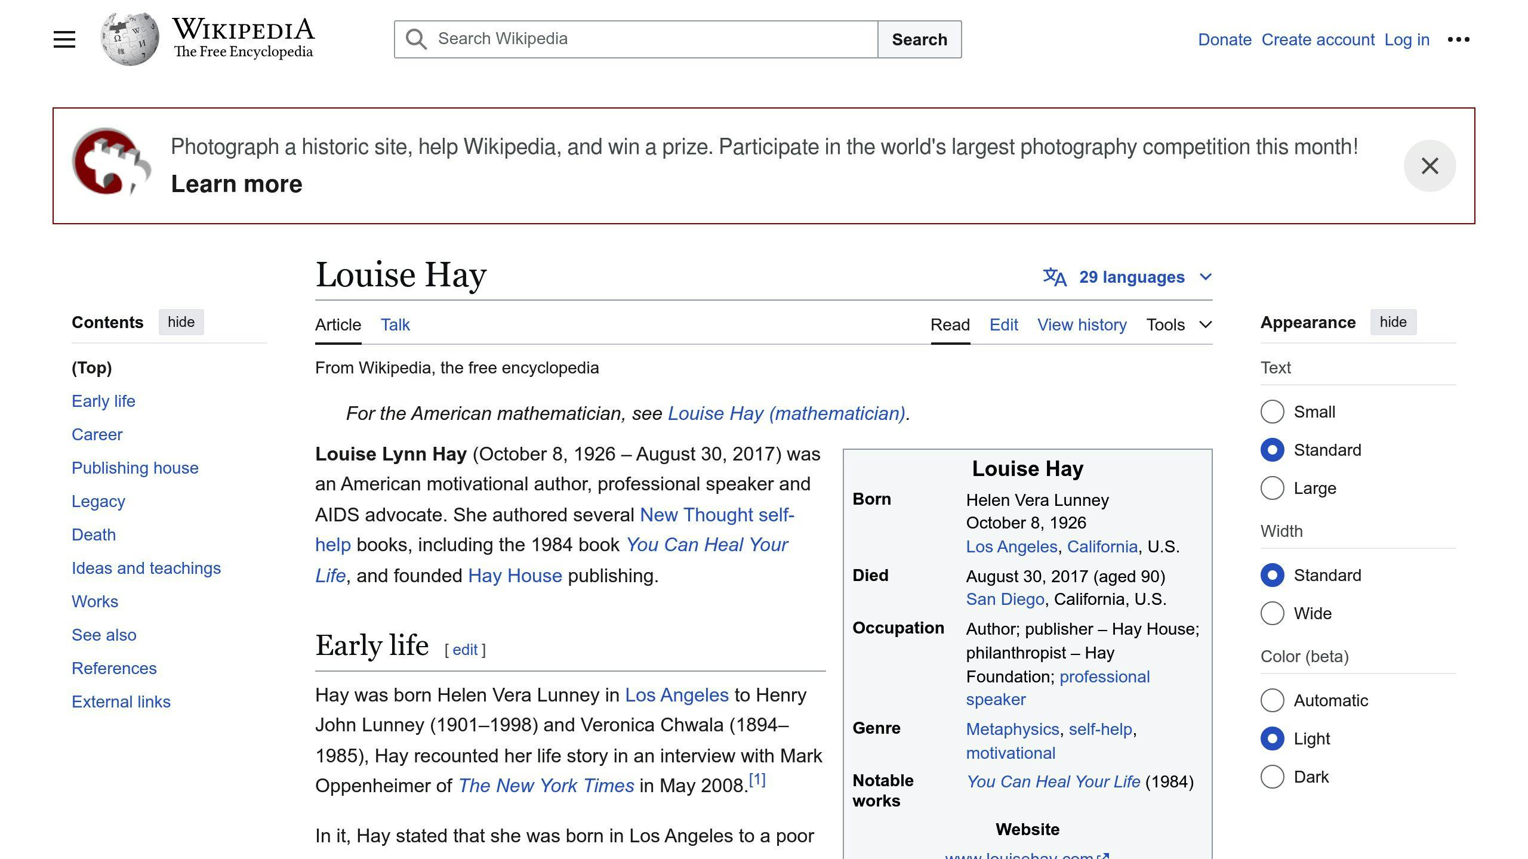Image resolution: width=1528 pixels, height=859 pixels.
Task: Click the photo competition banner logo
Action: coord(111,162)
